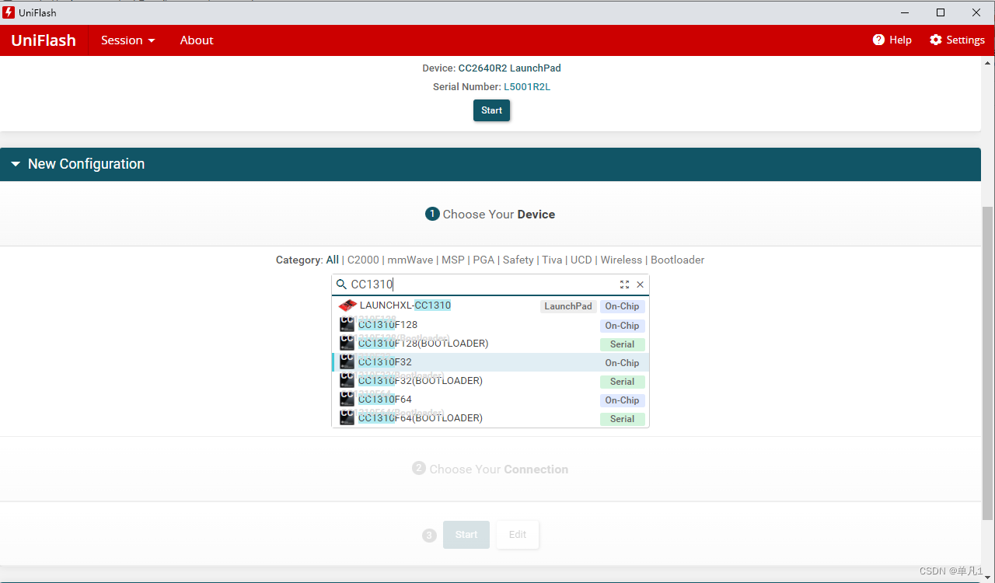995x583 pixels.
Task: Select the UCD category filter
Action: click(x=581, y=260)
